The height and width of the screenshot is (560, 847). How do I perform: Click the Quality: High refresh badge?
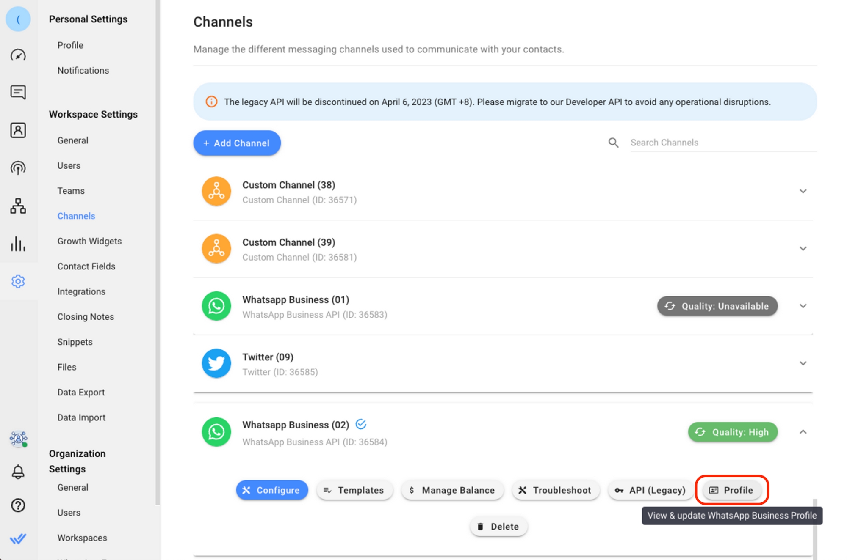(x=732, y=432)
